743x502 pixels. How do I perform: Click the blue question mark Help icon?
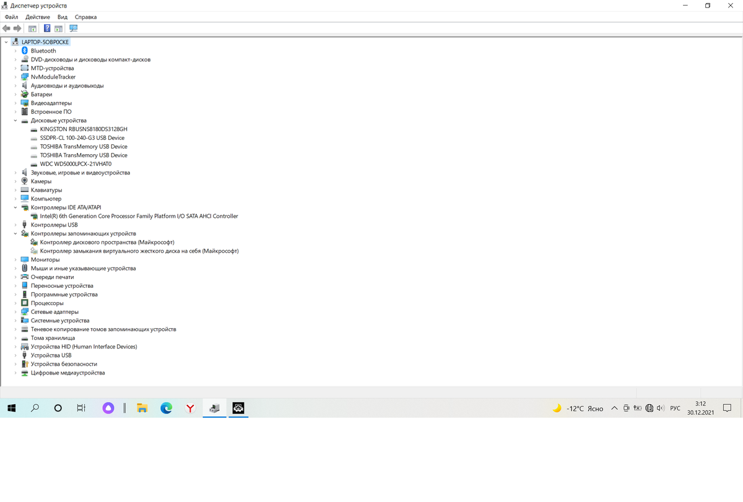[x=47, y=28]
